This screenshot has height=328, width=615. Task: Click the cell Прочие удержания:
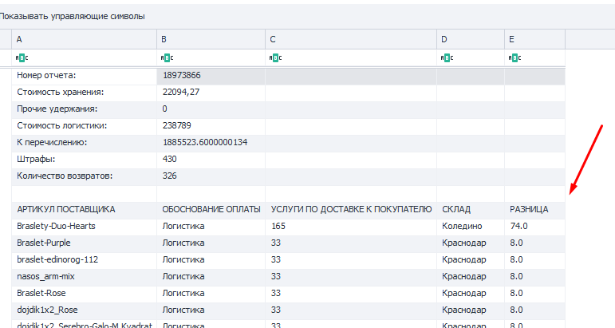coord(85,109)
